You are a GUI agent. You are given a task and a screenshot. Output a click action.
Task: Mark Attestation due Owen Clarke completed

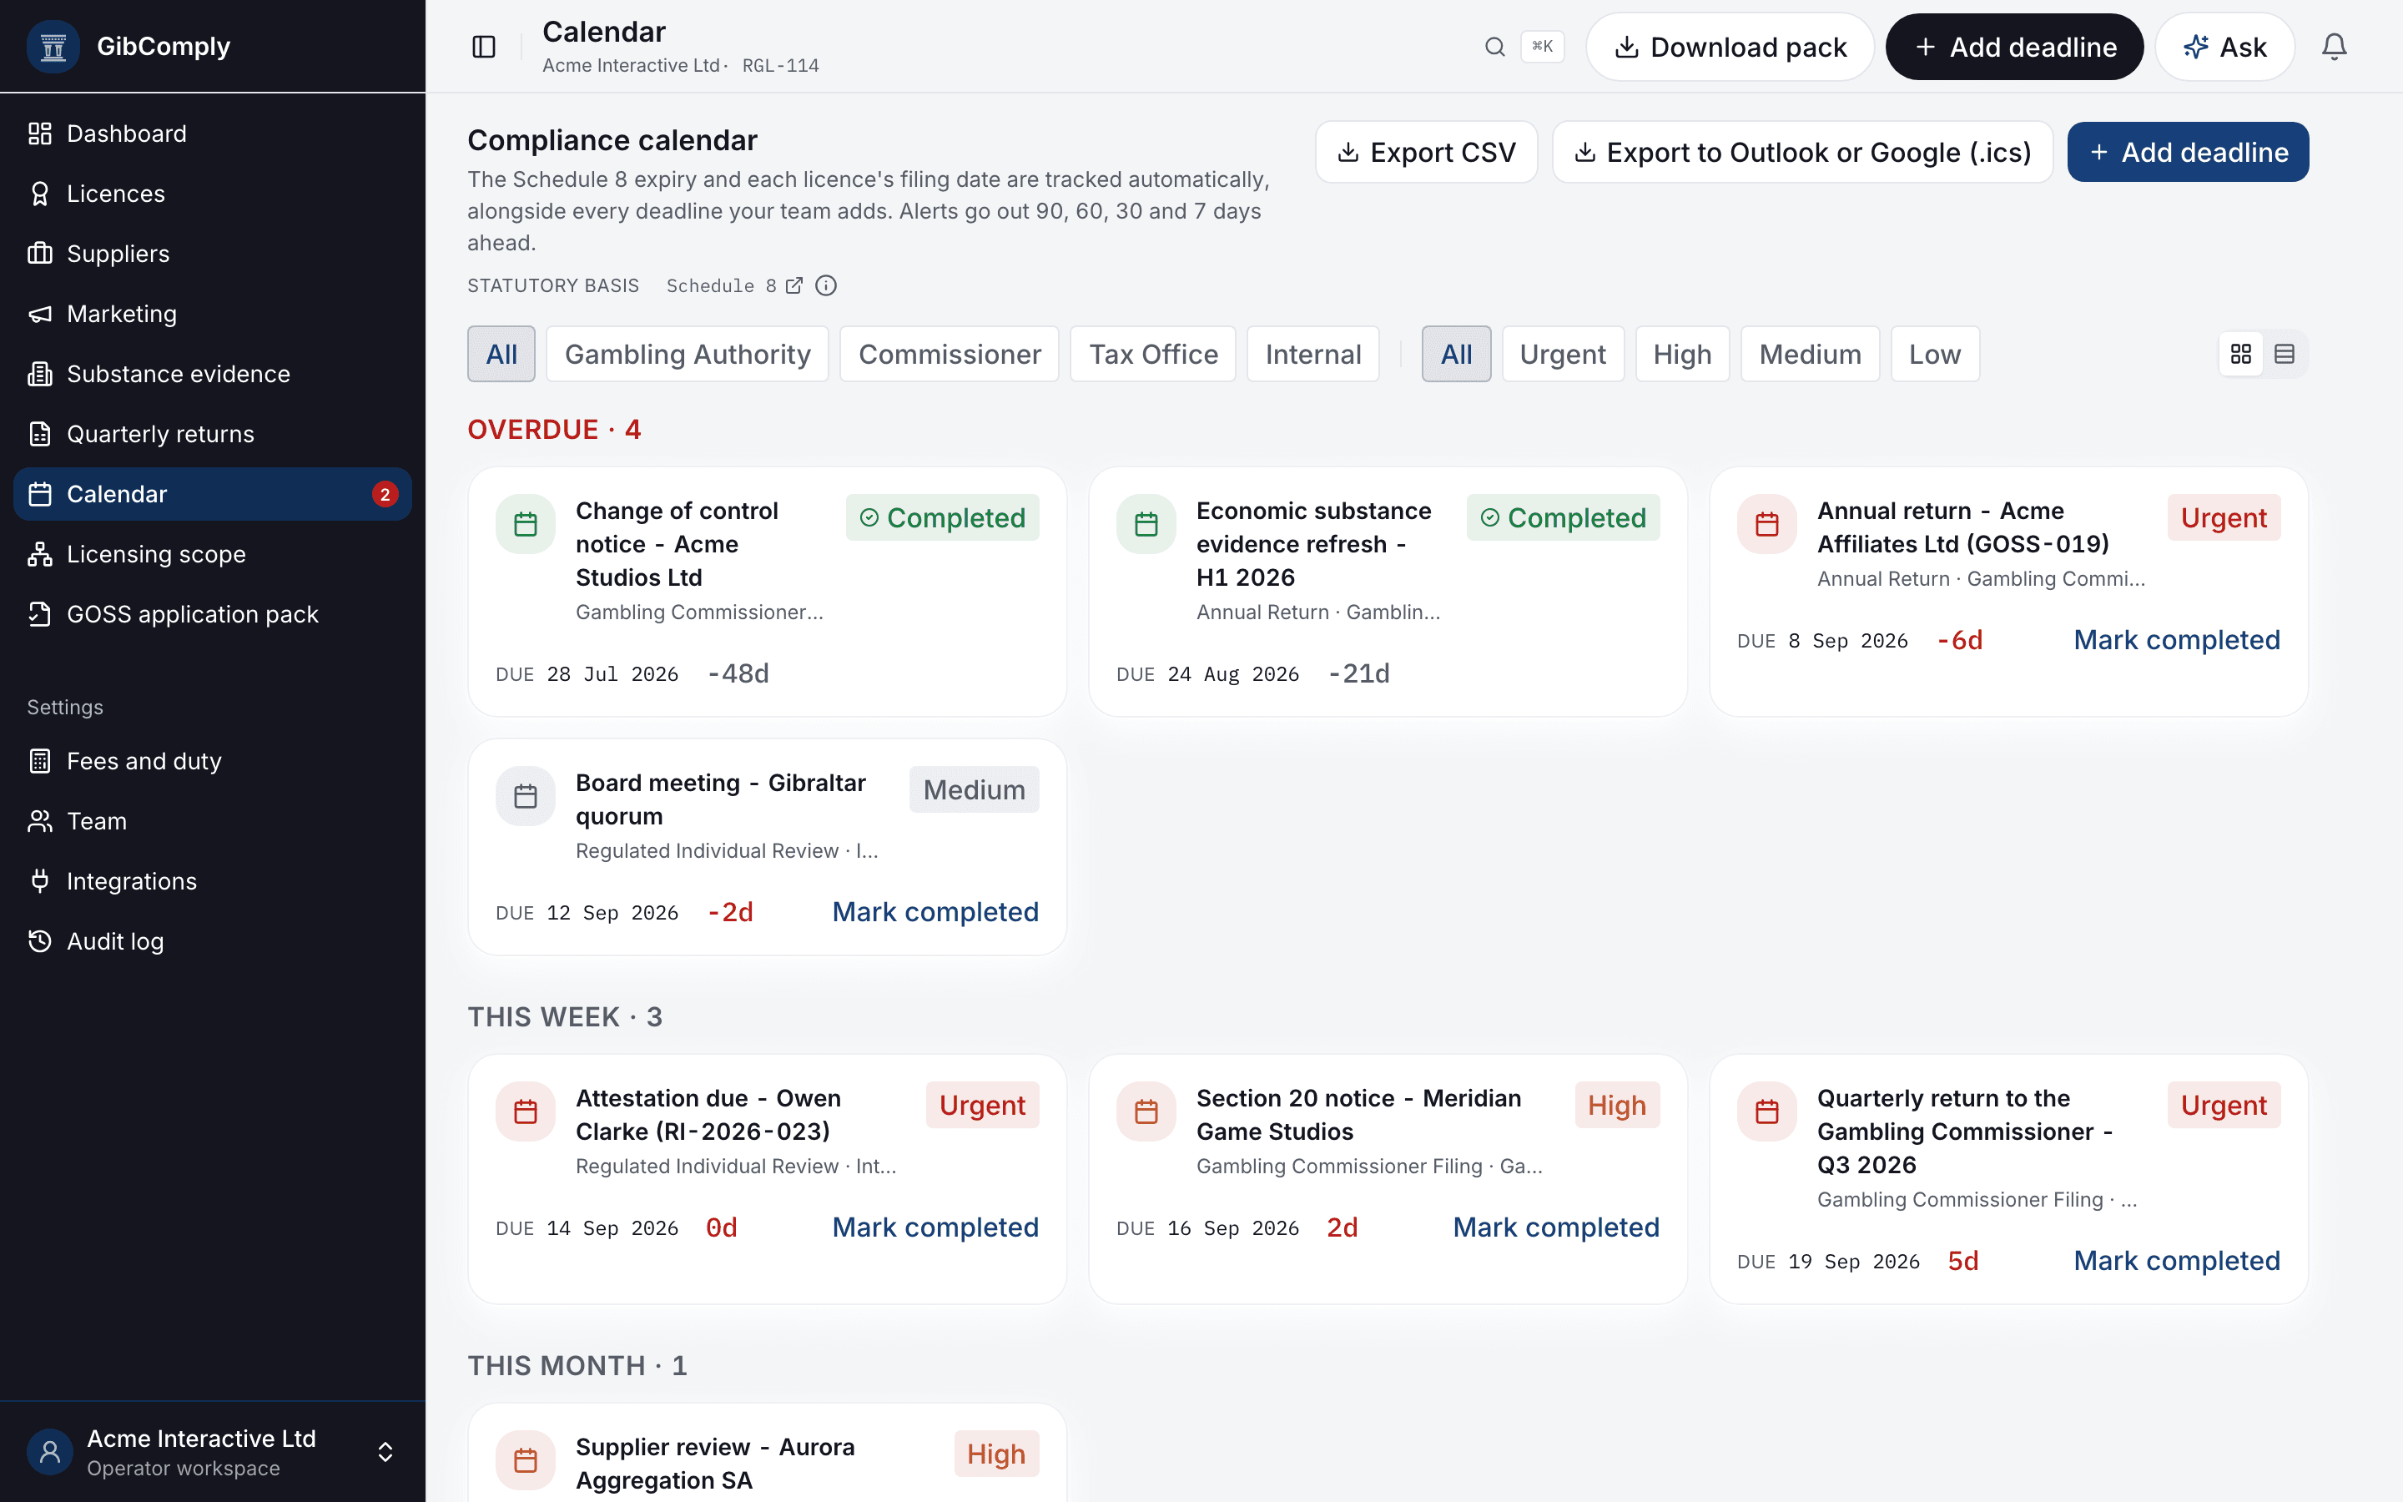coord(935,1227)
